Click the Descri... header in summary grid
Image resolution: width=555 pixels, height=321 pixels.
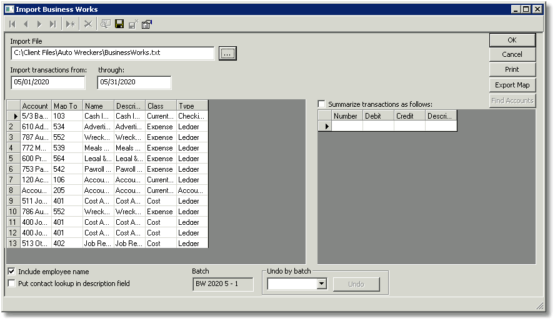click(x=441, y=116)
